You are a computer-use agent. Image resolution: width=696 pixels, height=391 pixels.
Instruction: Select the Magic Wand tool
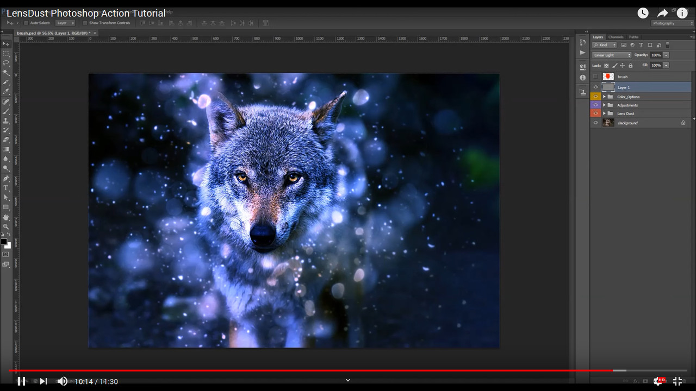[x=6, y=73]
